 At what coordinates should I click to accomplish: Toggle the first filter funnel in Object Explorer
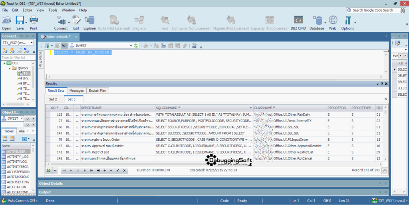(28, 118)
